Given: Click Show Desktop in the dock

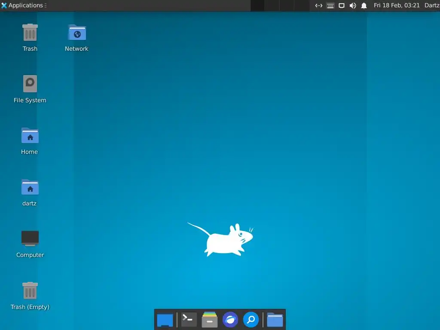Looking at the screenshot, I should (165, 320).
